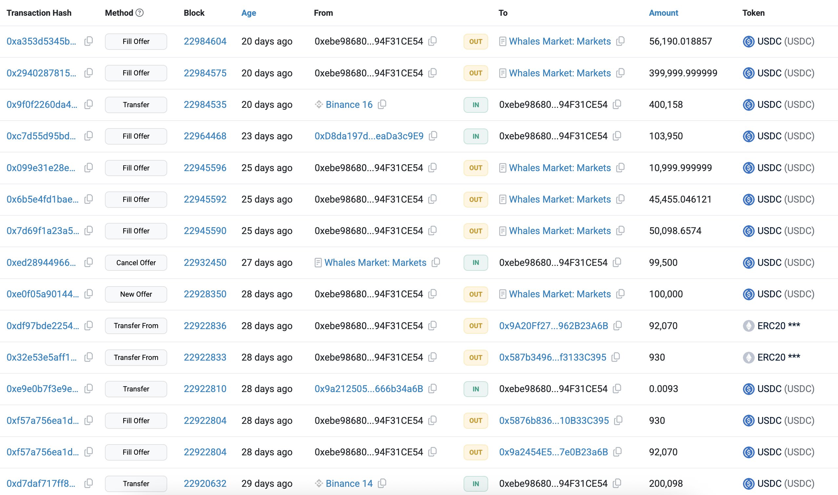Copy transaction hash 0x9f0f2260da4
Image resolution: width=838 pixels, height=495 pixels.
point(89,105)
